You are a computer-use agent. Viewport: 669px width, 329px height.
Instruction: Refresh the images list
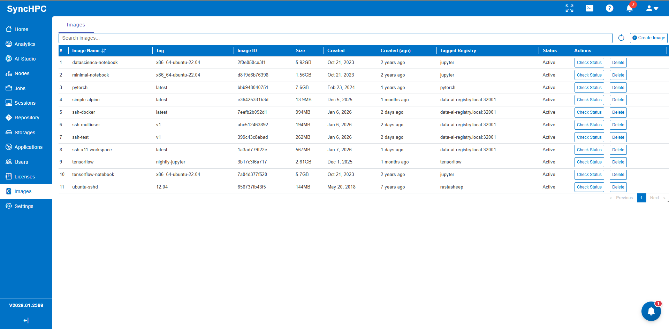621,38
